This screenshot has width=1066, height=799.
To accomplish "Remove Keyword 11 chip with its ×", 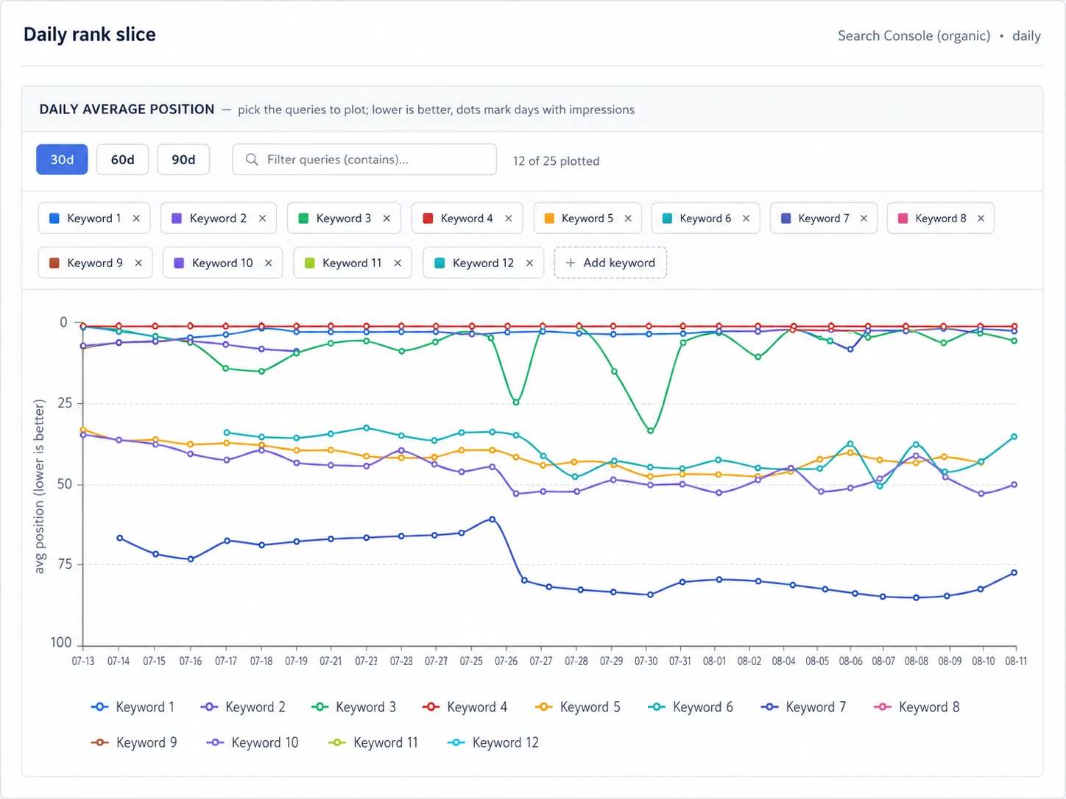I will 398,263.
